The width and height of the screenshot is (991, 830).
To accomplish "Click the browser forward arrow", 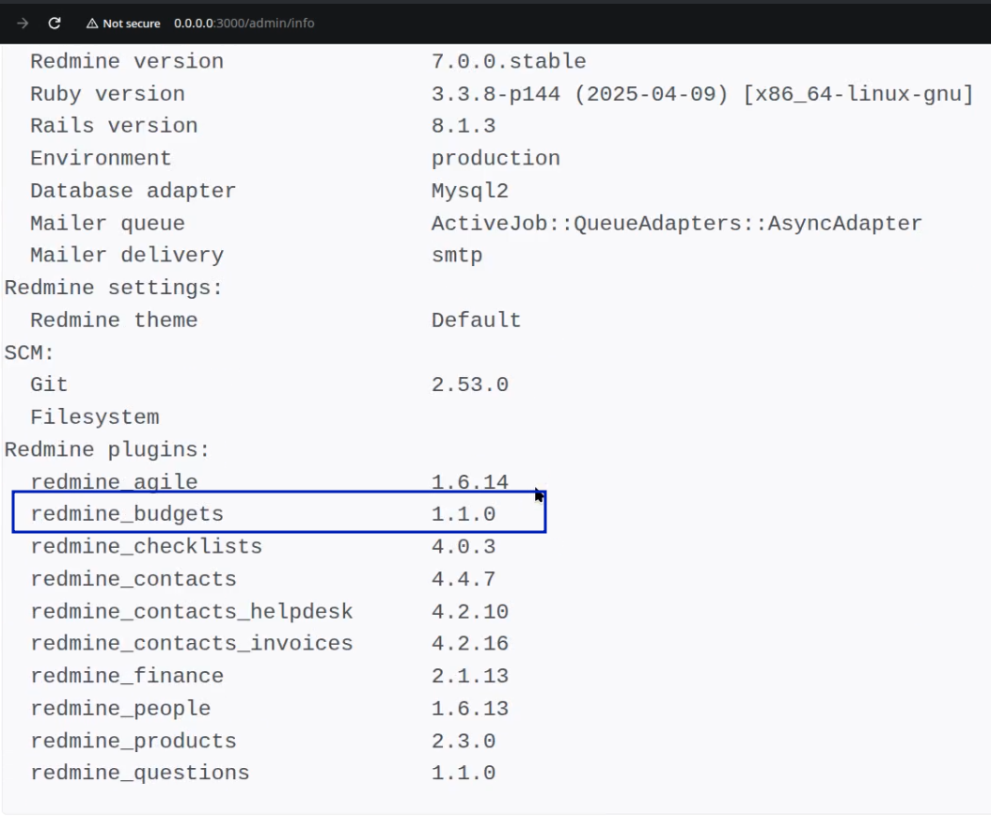I will [23, 23].
